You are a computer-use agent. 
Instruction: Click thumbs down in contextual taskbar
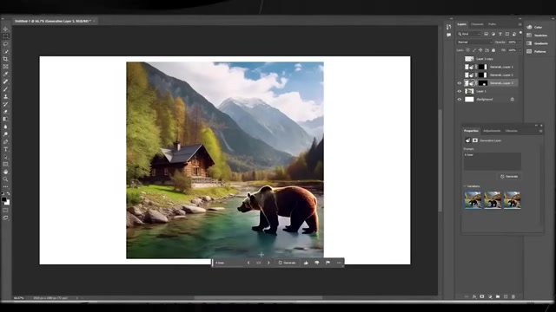(x=317, y=263)
